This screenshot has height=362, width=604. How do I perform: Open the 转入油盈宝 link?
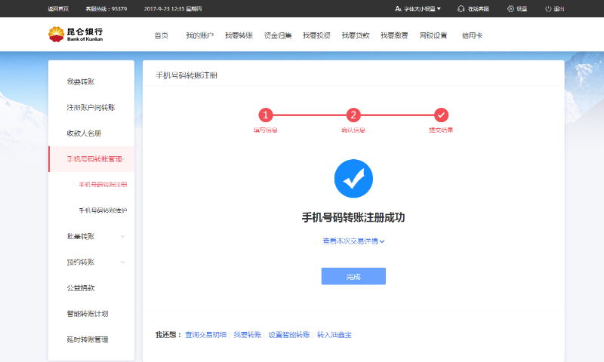(334, 334)
